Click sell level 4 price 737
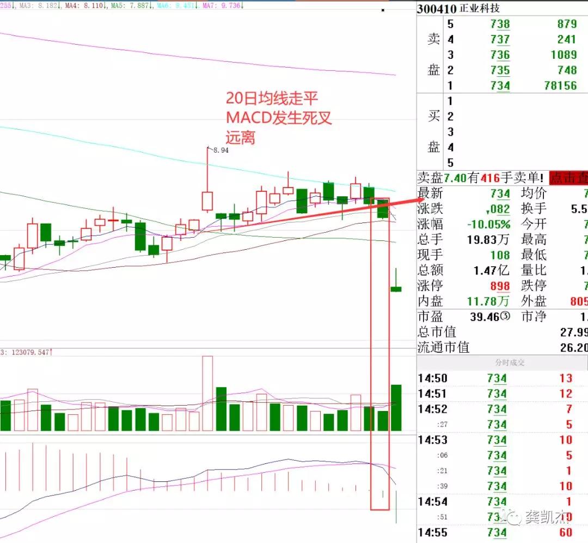Image resolution: width=588 pixels, height=543 pixels. [x=500, y=39]
